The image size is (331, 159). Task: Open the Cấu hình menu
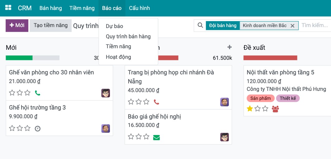(139, 8)
